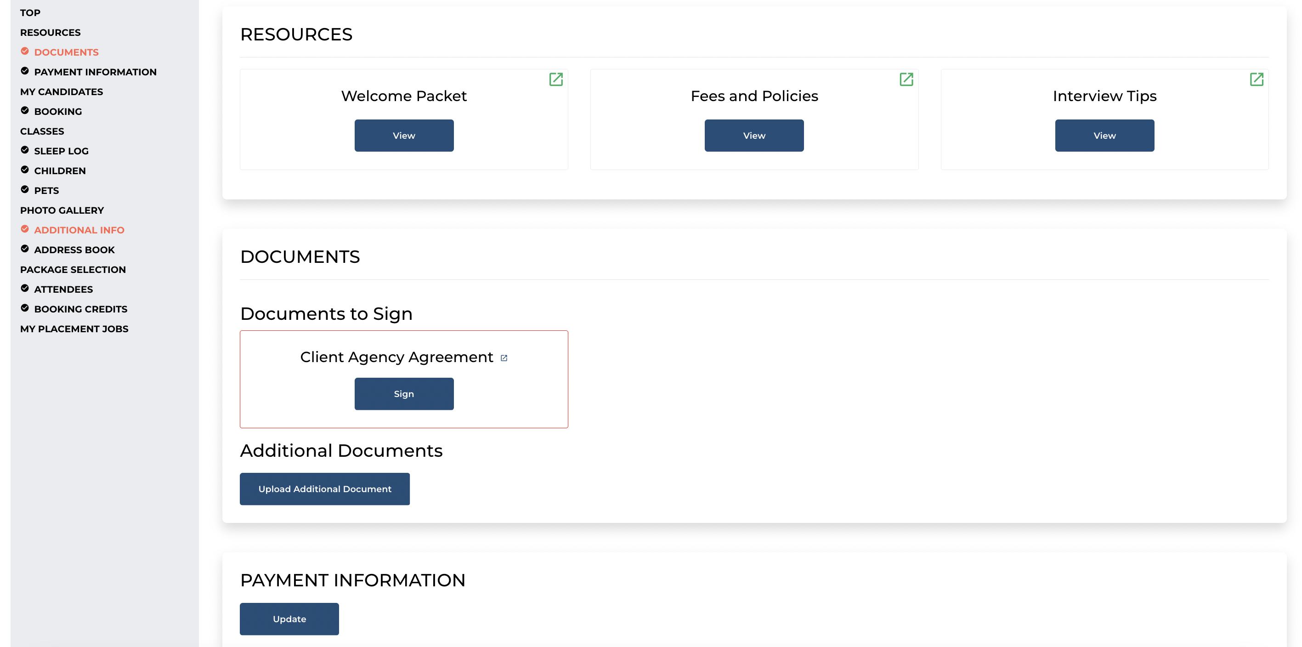The height and width of the screenshot is (647, 1302).
Task: View the Fees and Policies document
Action: (753, 135)
